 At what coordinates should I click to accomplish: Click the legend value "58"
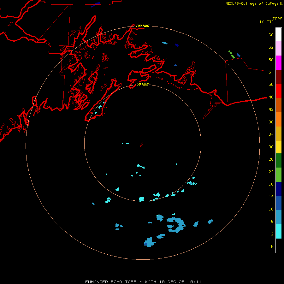(x=271, y=60)
